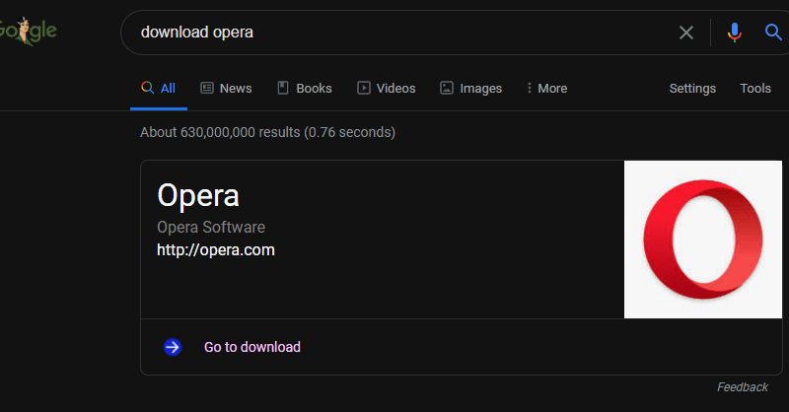
Task: Click the Google doodle logo
Action: [28, 31]
